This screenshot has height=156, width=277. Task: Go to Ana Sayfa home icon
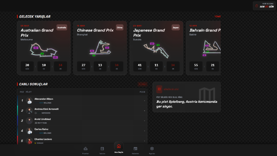pyautogui.click(x=119, y=146)
